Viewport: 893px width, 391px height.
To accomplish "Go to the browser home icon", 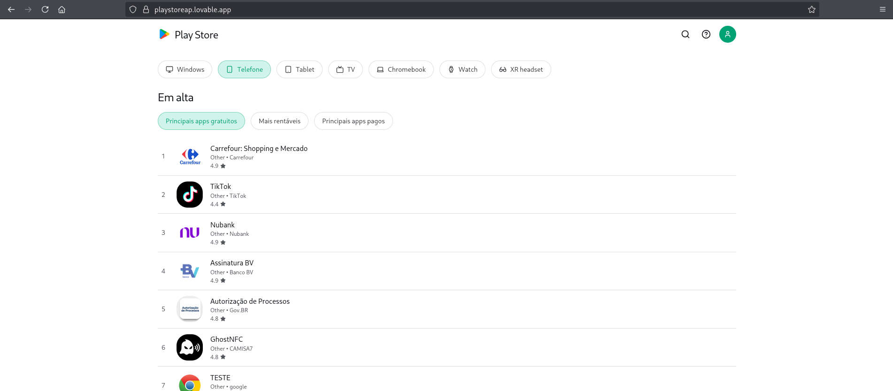I will pyautogui.click(x=62, y=9).
